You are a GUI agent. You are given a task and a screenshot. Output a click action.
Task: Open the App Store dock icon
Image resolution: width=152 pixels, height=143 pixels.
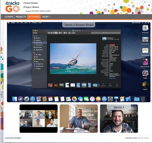[104, 99]
